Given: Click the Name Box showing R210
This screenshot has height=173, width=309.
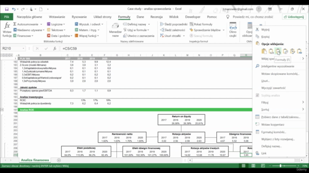Looking at the screenshot, I should pyautogui.click(x=13, y=49).
